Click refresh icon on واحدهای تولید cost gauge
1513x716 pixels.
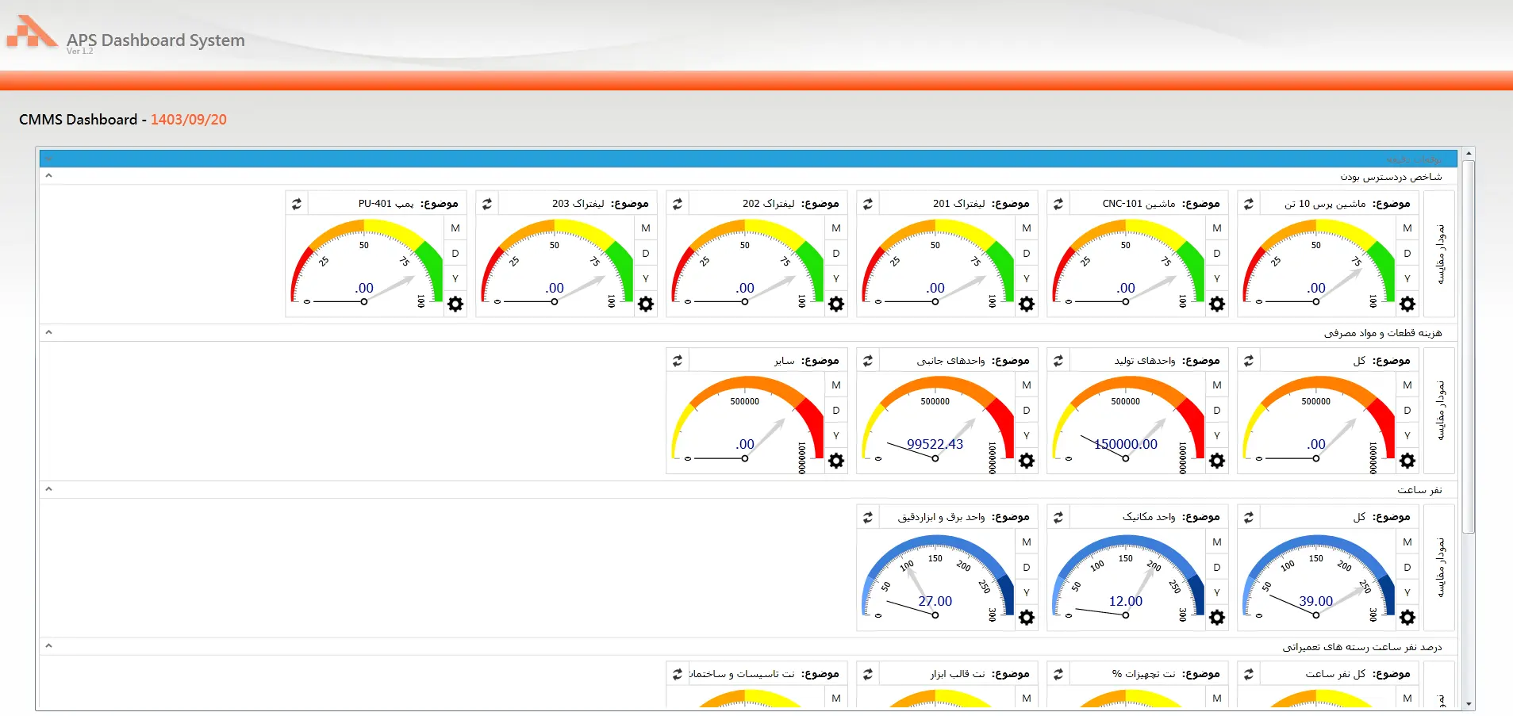click(x=1058, y=361)
